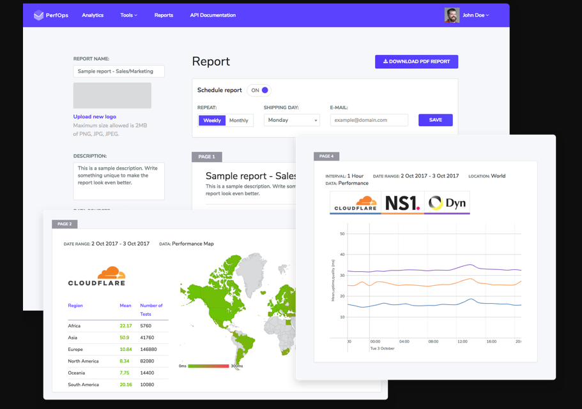The image size is (582, 409).
Task: Click the Performance Map data label
Action: tap(193, 244)
